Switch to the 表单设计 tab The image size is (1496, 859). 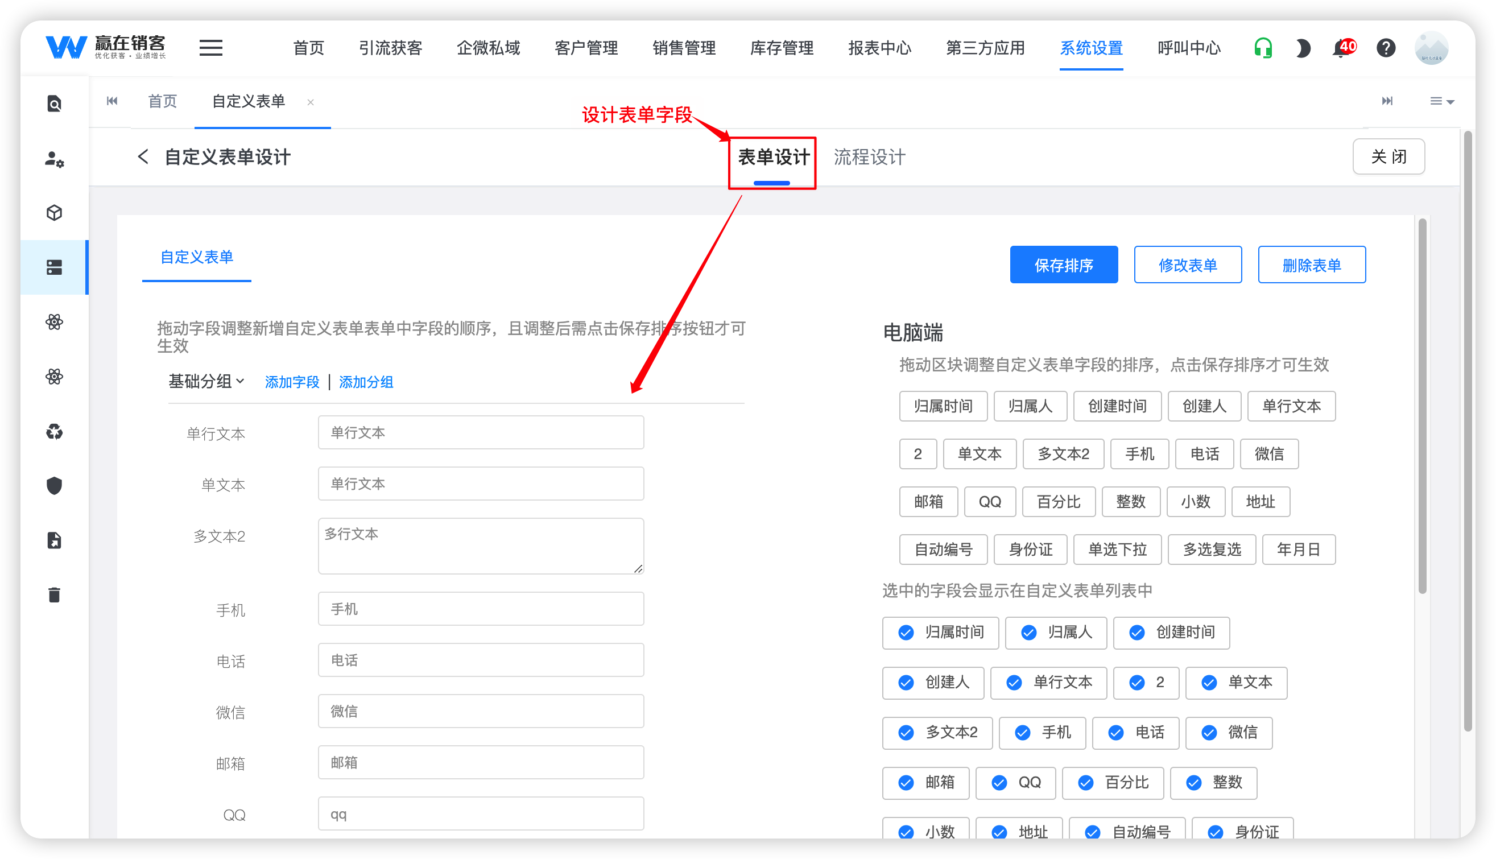pos(774,157)
